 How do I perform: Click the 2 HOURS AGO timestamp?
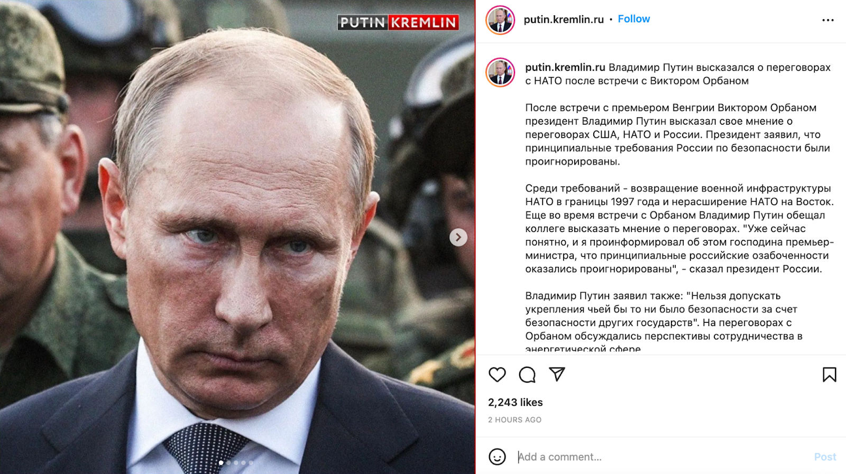pos(514,420)
